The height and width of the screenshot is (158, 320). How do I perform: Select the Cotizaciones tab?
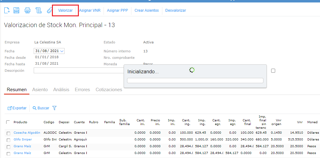(x=109, y=90)
